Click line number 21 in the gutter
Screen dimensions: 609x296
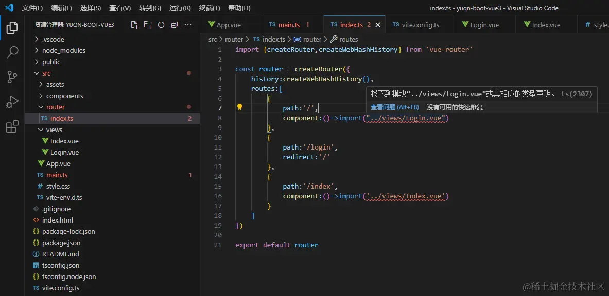click(217, 245)
